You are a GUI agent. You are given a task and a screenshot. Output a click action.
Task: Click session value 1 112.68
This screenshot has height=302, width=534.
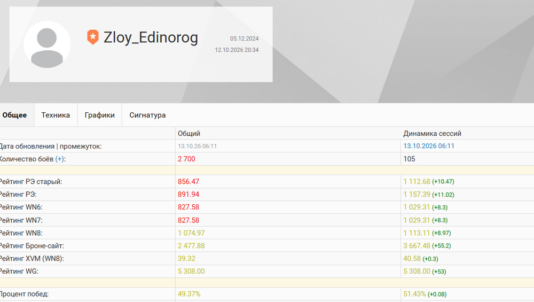coord(417,182)
